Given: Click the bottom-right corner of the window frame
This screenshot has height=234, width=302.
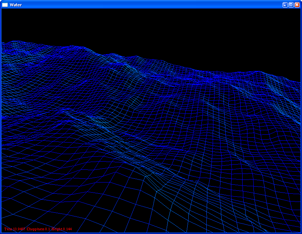Looking at the screenshot, I should (x=301, y=233).
